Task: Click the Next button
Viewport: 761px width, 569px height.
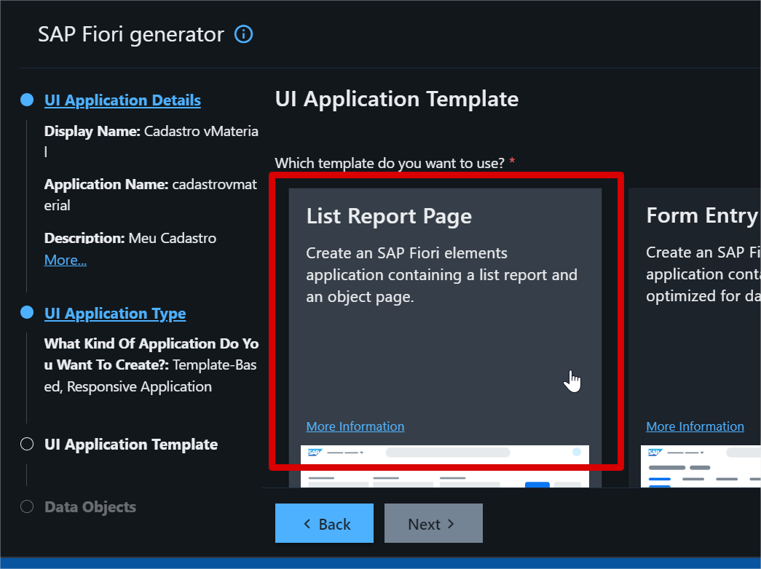Action: [433, 523]
